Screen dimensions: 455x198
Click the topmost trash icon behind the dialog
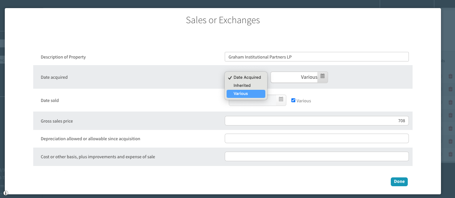(450, 76)
